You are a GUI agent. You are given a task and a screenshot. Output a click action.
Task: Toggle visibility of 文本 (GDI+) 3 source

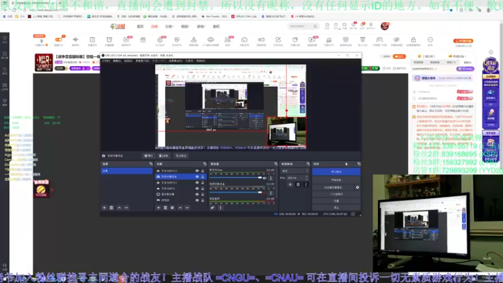click(x=197, y=171)
